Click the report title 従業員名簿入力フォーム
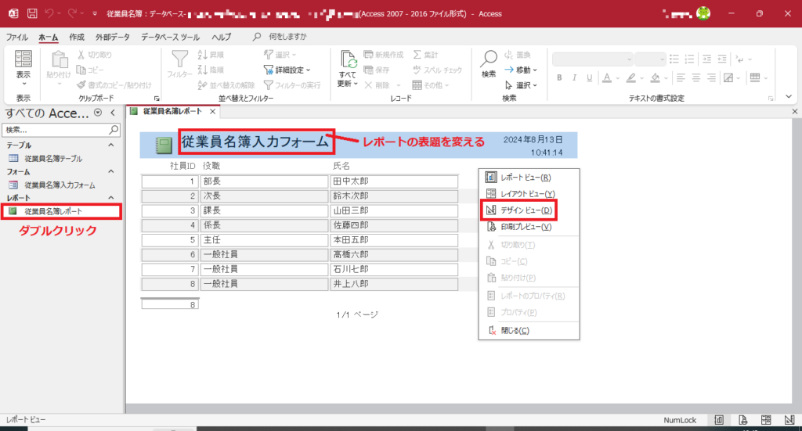The width and height of the screenshot is (802, 431). [255, 142]
